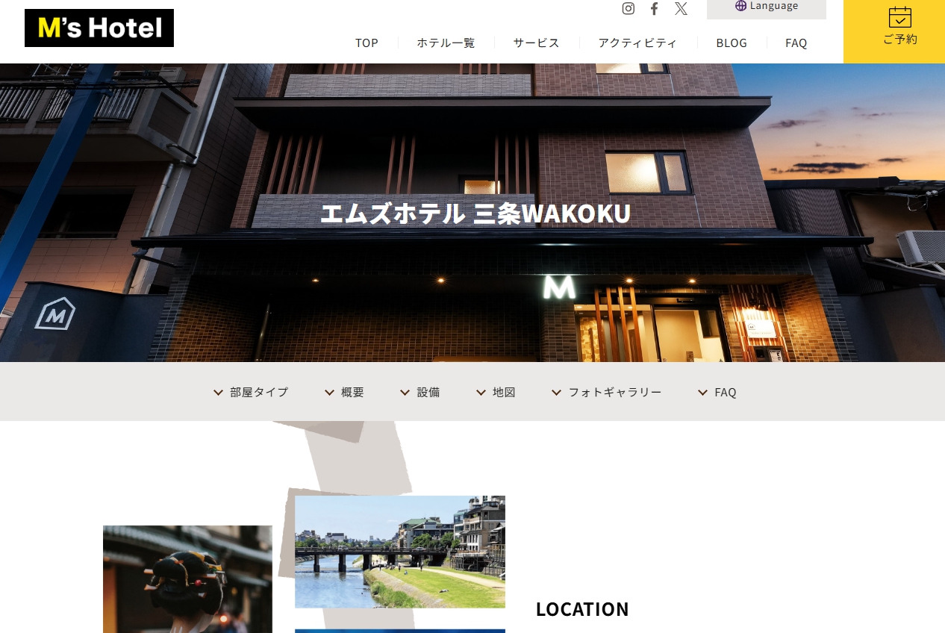Click the M's Hotel logo
945x633 pixels.
pyautogui.click(x=99, y=28)
